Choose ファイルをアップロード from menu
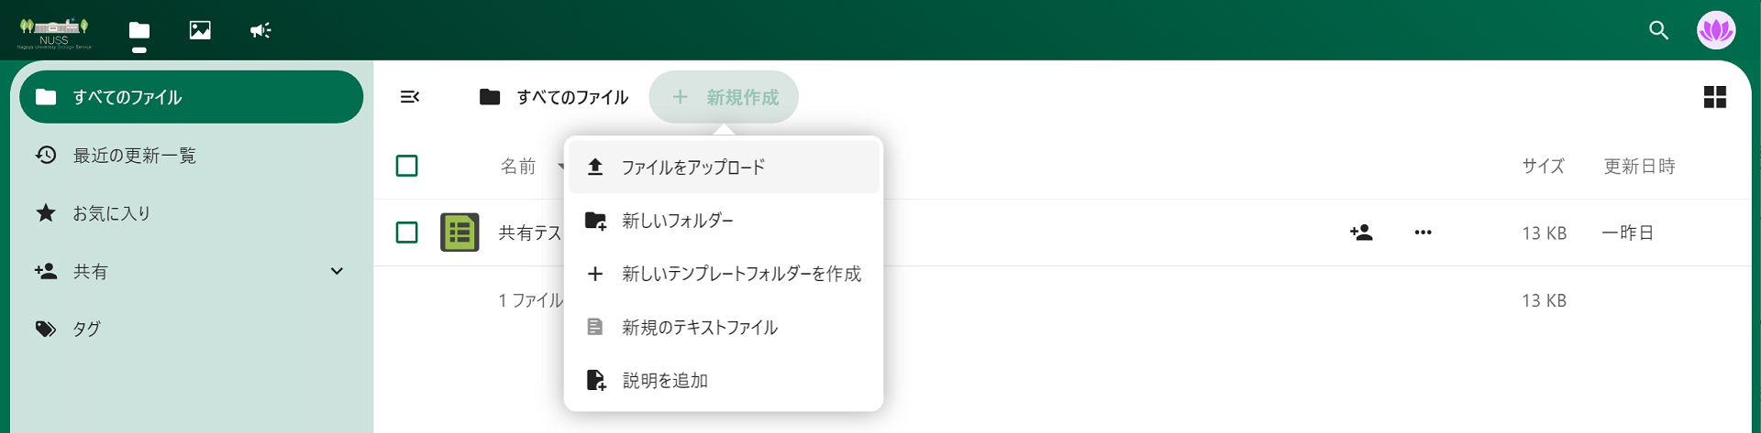 point(692,168)
